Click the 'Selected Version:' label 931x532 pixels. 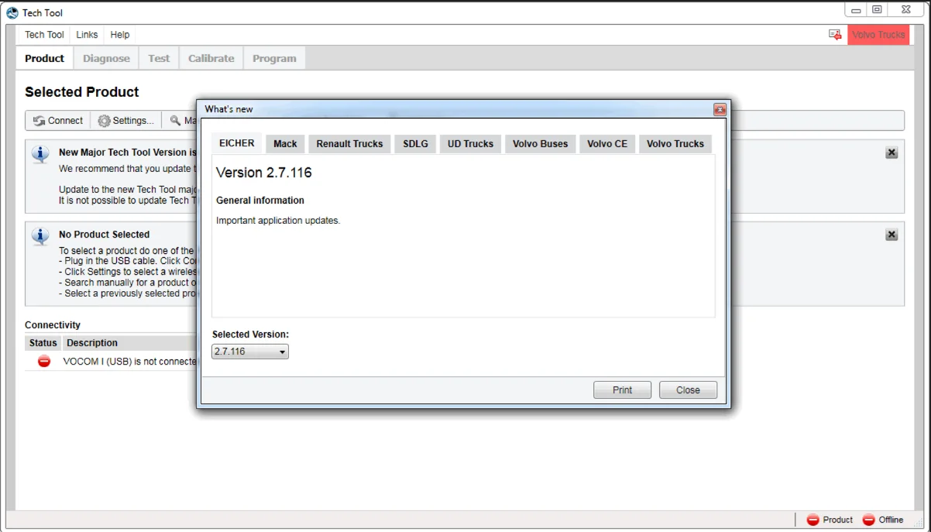pos(250,335)
